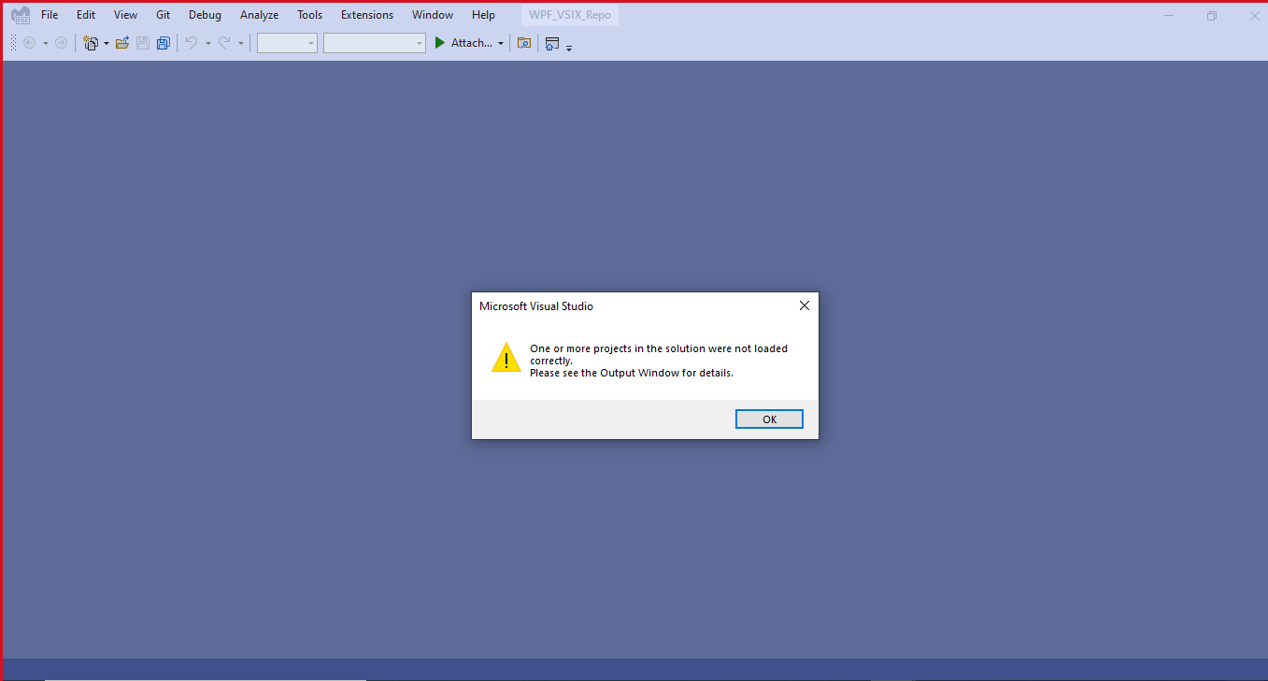Image resolution: width=1268 pixels, height=681 pixels.
Task: Select the WPF_VSIX_Repo title tab
Action: click(569, 14)
